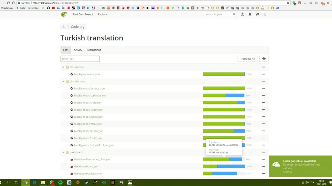
Task: Open Photos app on the taskbar
Action: (130, 182)
